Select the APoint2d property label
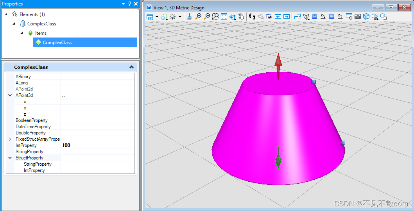Image resolution: width=414 pixels, height=211 pixels. pyautogui.click(x=24, y=89)
